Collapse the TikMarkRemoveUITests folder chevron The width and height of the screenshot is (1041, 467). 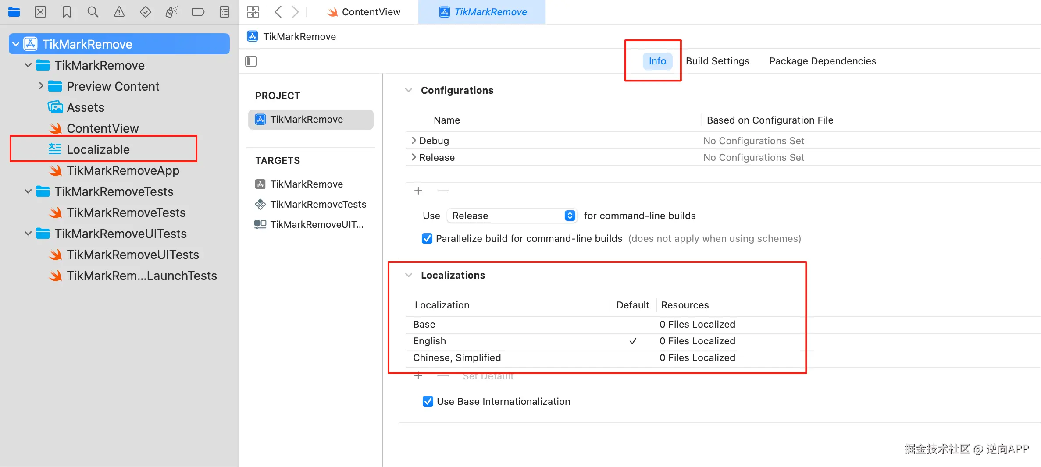click(28, 233)
